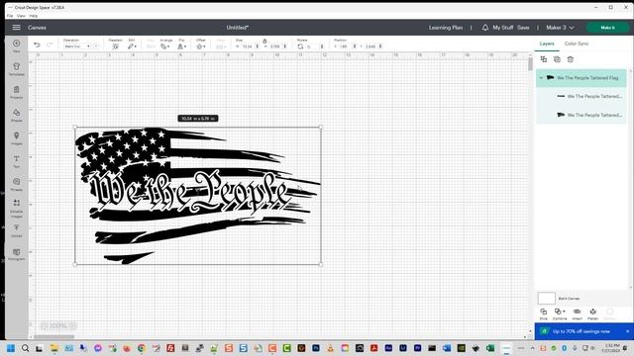Click the Slice tool
Viewport: 634px width, 356px height.
pos(544,313)
